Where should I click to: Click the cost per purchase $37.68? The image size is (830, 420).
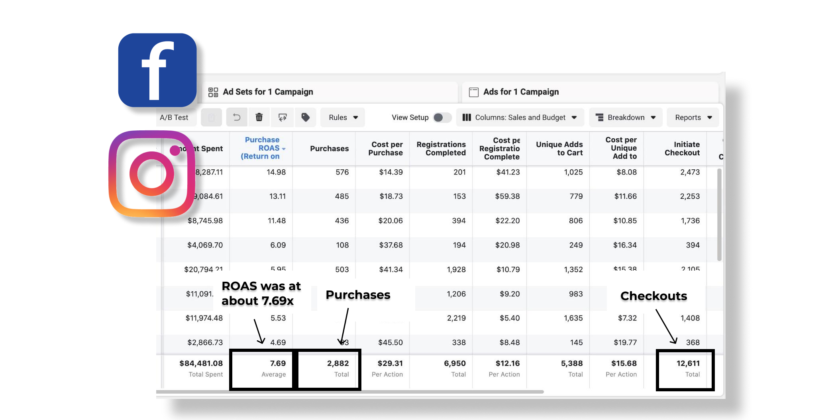click(x=390, y=245)
